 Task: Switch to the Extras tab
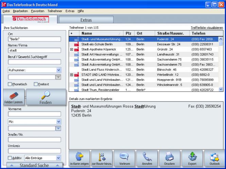click(86, 20)
